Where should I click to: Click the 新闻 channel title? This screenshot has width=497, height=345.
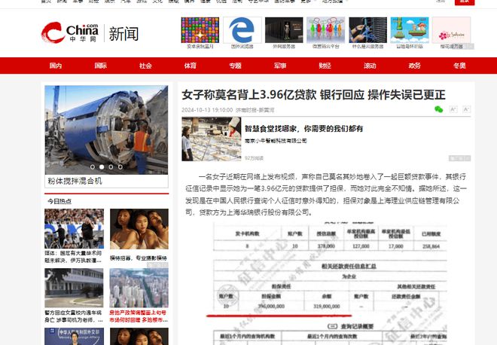coord(123,34)
